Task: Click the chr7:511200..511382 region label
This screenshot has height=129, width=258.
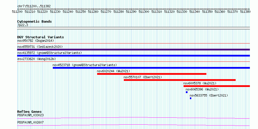Action: 34,6
